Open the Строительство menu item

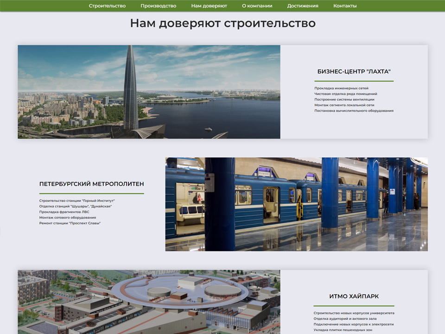(107, 6)
